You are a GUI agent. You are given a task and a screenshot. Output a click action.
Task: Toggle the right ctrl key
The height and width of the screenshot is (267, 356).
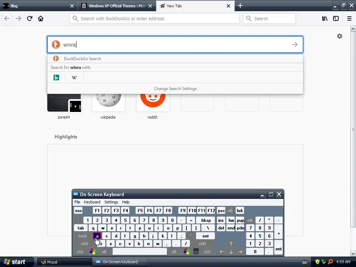coord(207,252)
